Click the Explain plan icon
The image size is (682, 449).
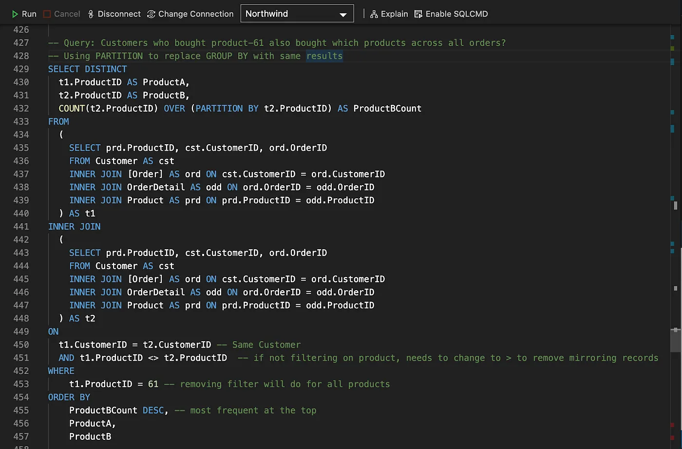pos(374,14)
